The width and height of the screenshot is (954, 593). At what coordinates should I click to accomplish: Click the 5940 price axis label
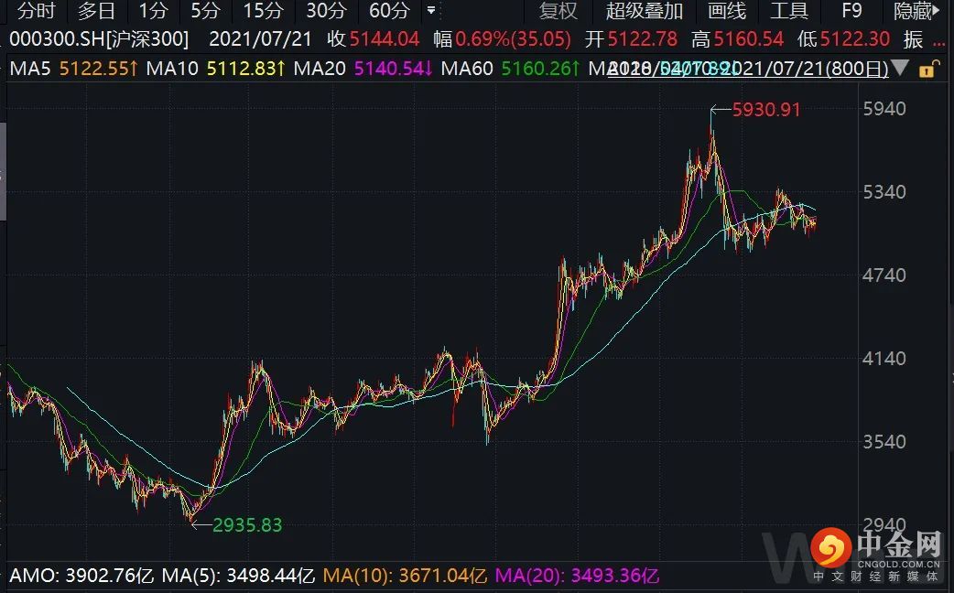[884, 109]
